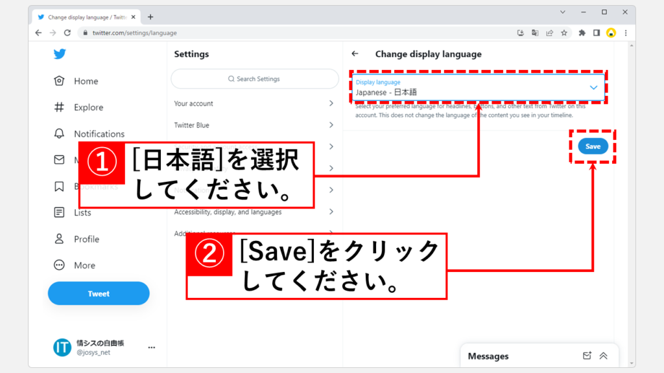Open the Extensions puzzle icon
This screenshot has height=373, width=664.
(x=582, y=32)
